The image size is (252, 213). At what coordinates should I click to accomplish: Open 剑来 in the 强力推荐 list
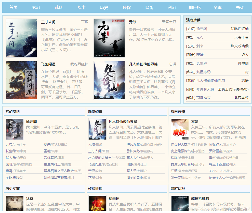(200, 46)
